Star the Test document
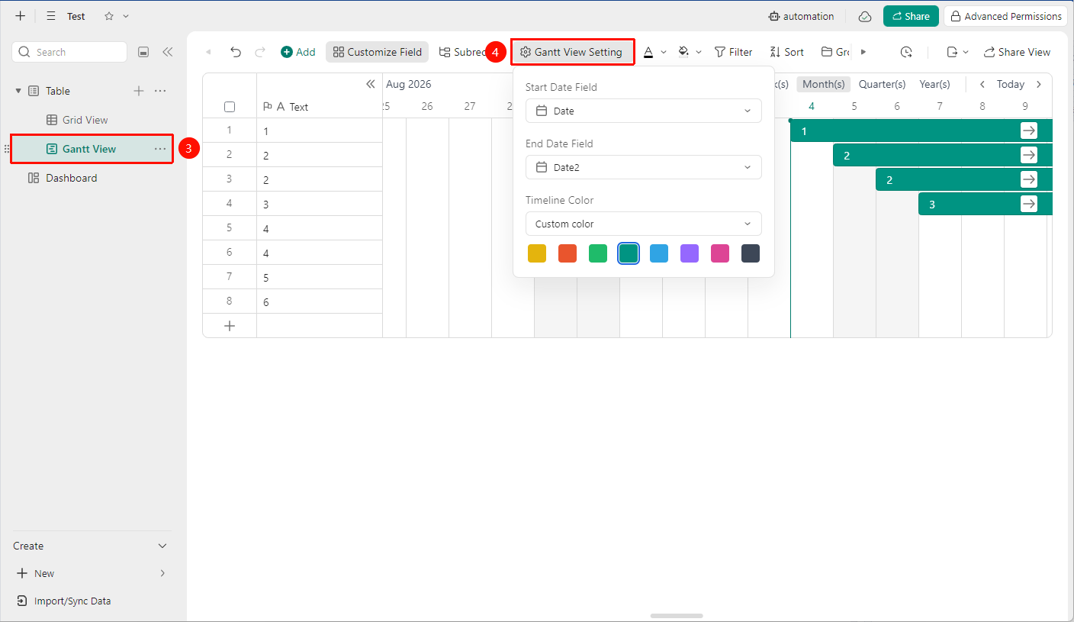Image resolution: width=1074 pixels, height=622 pixels. [x=109, y=16]
